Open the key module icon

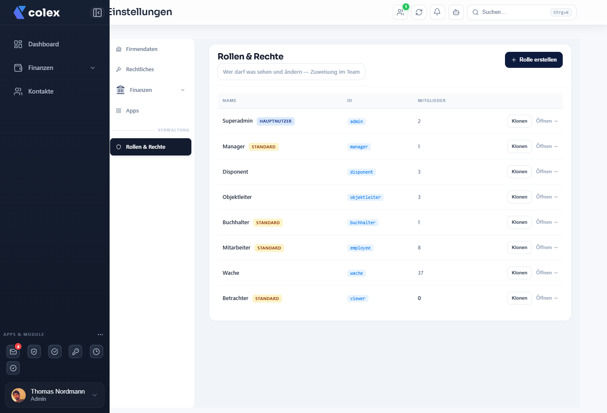point(75,351)
